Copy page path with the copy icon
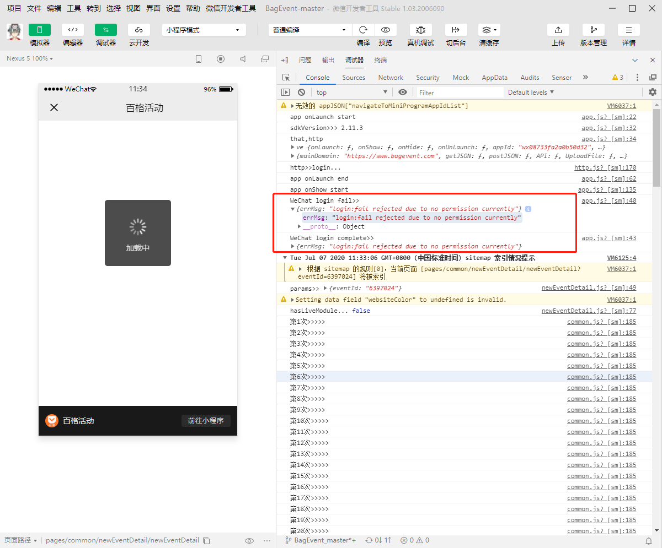The height and width of the screenshot is (548, 662). point(207,541)
